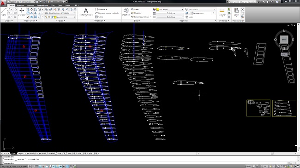This screenshot has width=300, height=168.
Task: Click the Liste properties button
Action: (x=189, y=17)
